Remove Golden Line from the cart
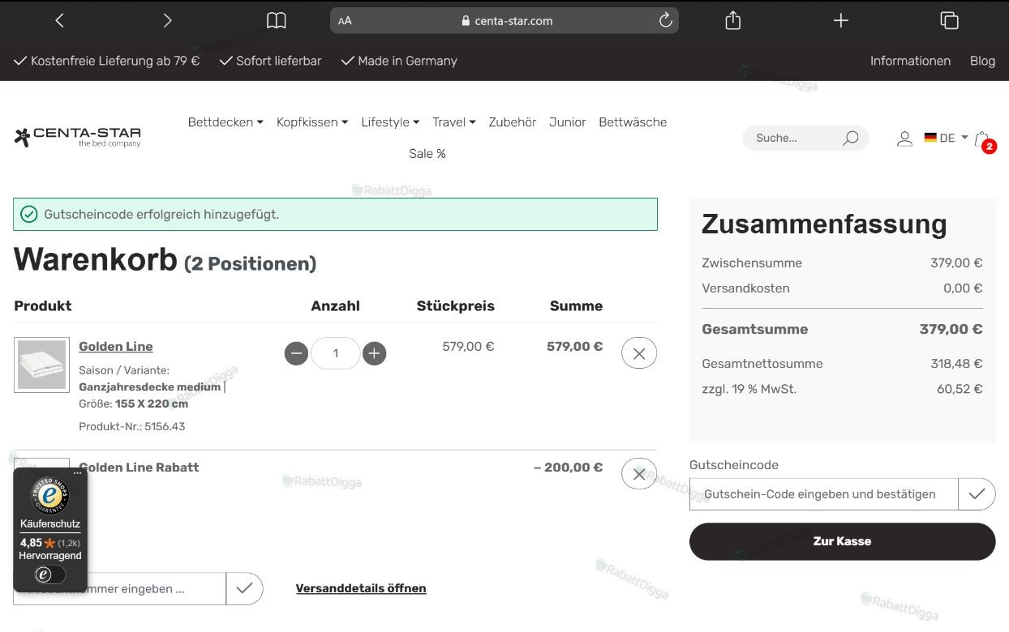Image resolution: width=1009 pixels, height=632 pixels. tap(639, 353)
